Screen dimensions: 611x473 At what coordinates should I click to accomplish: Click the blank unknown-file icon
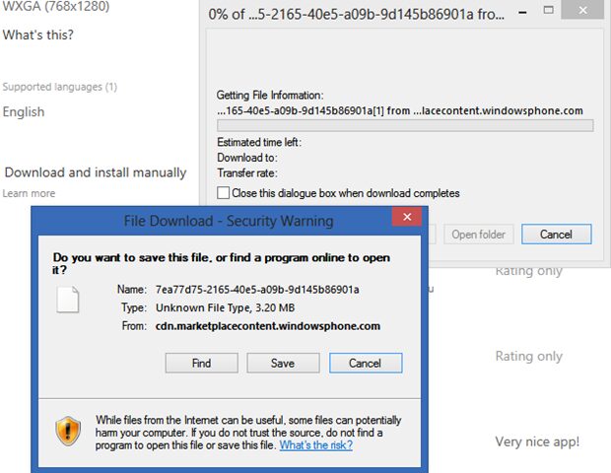(68, 300)
